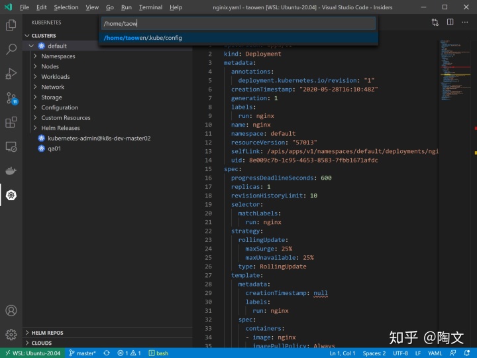Click the master* branch in status bar

pyautogui.click(x=82, y=353)
